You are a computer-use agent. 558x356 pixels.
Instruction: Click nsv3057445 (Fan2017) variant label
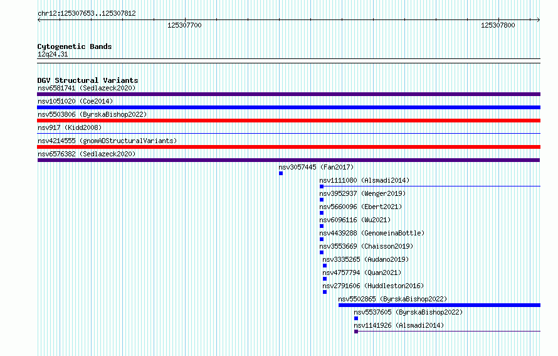click(x=316, y=167)
